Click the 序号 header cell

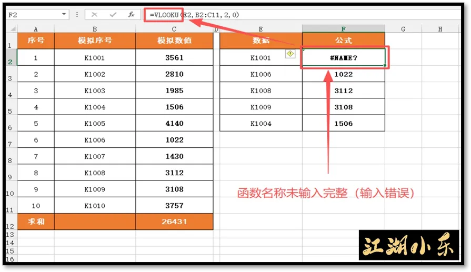click(x=36, y=41)
